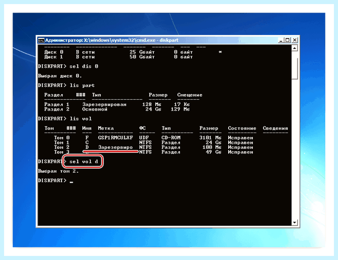Click the 'Метка' column header

106,128
